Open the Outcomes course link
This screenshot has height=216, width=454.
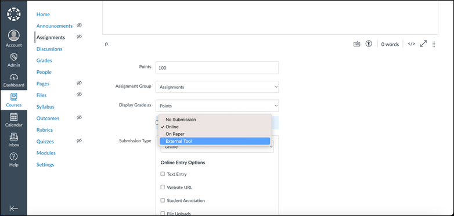pos(48,118)
